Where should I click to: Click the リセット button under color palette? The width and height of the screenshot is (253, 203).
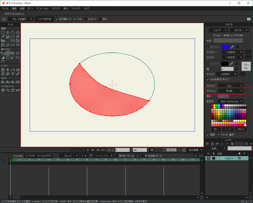click(x=241, y=129)
